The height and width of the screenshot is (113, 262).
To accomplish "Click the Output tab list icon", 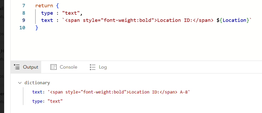I will [17, 67].
